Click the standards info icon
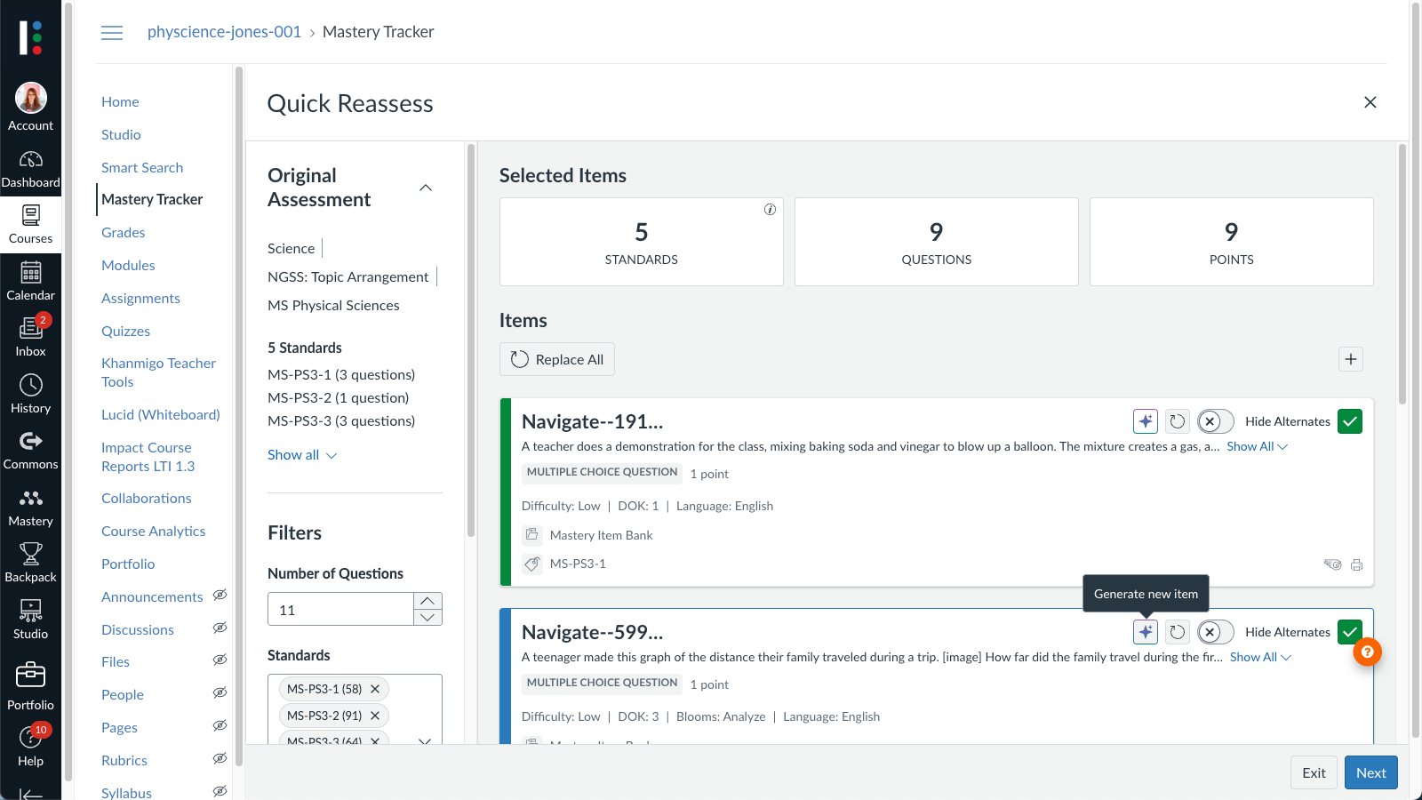 click(x=770, y=210)
